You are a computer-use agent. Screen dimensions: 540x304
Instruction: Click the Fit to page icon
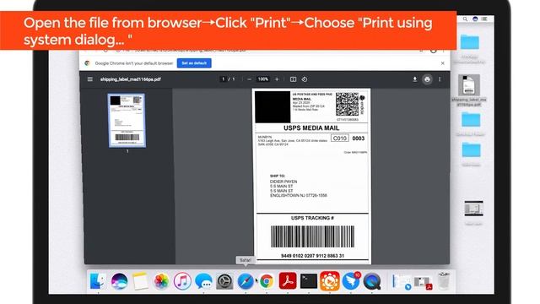tap(293, 79)
